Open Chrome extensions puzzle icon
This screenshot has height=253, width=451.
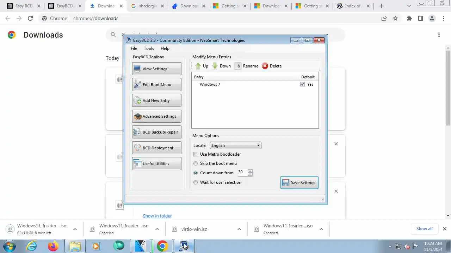point(409,18)
